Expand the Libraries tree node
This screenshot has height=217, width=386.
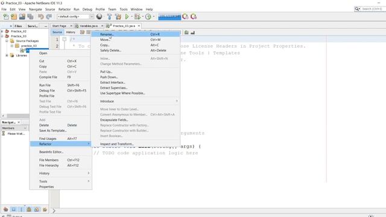click(7, 55)
